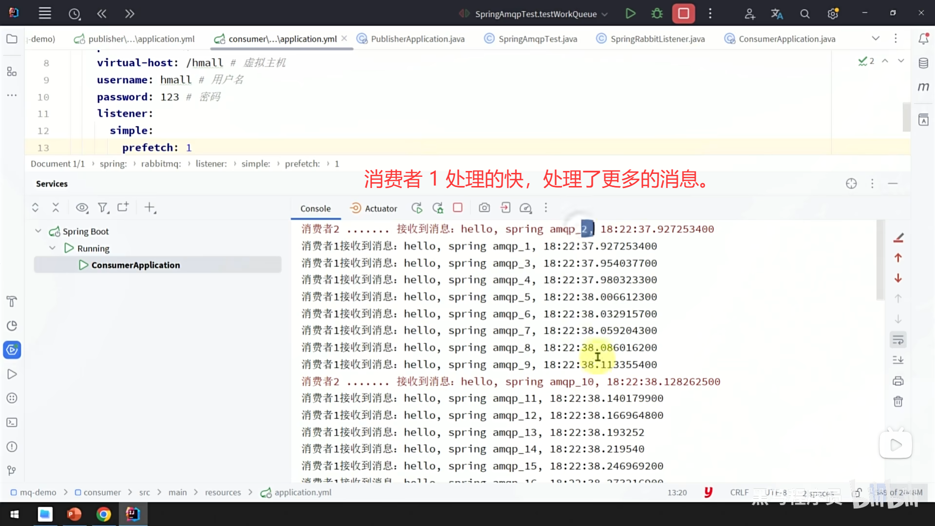Show the hidden editor tabs dropdown
The height and width of the screenshot is (526, 935).
click(x=875, y=38)
